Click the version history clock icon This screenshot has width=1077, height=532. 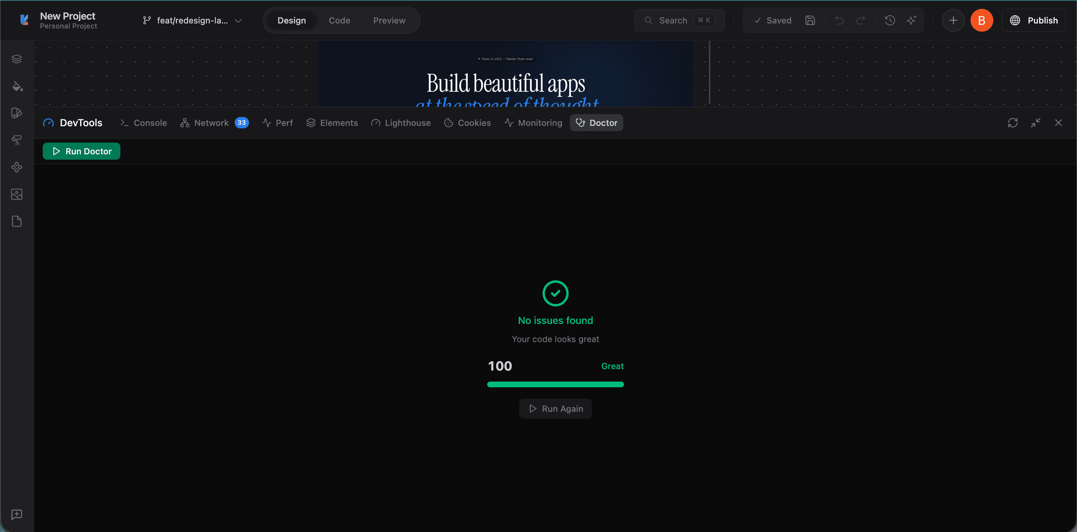pyautogui.click(x=890, y=20)
